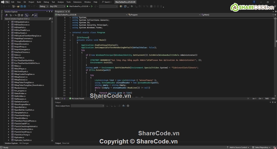The width and height of the screenshot is (277, 149).
Task: Click the CRLF line ending indicator
Action: tap(273, 99)
